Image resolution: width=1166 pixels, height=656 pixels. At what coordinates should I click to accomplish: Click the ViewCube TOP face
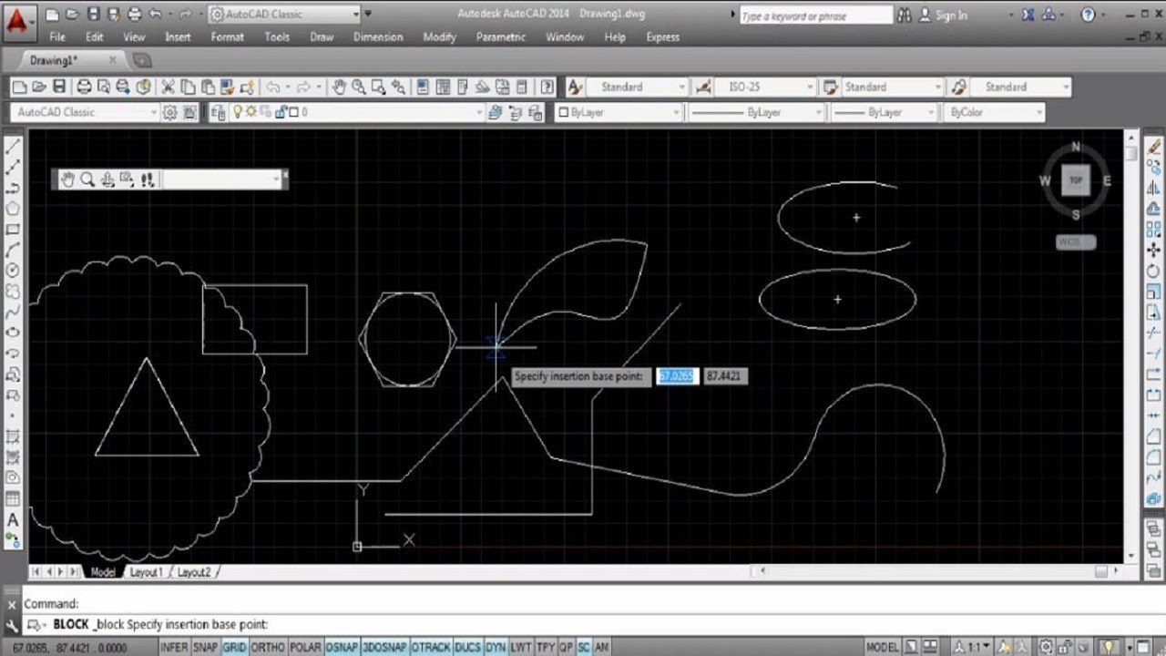tap(1076, 179)
